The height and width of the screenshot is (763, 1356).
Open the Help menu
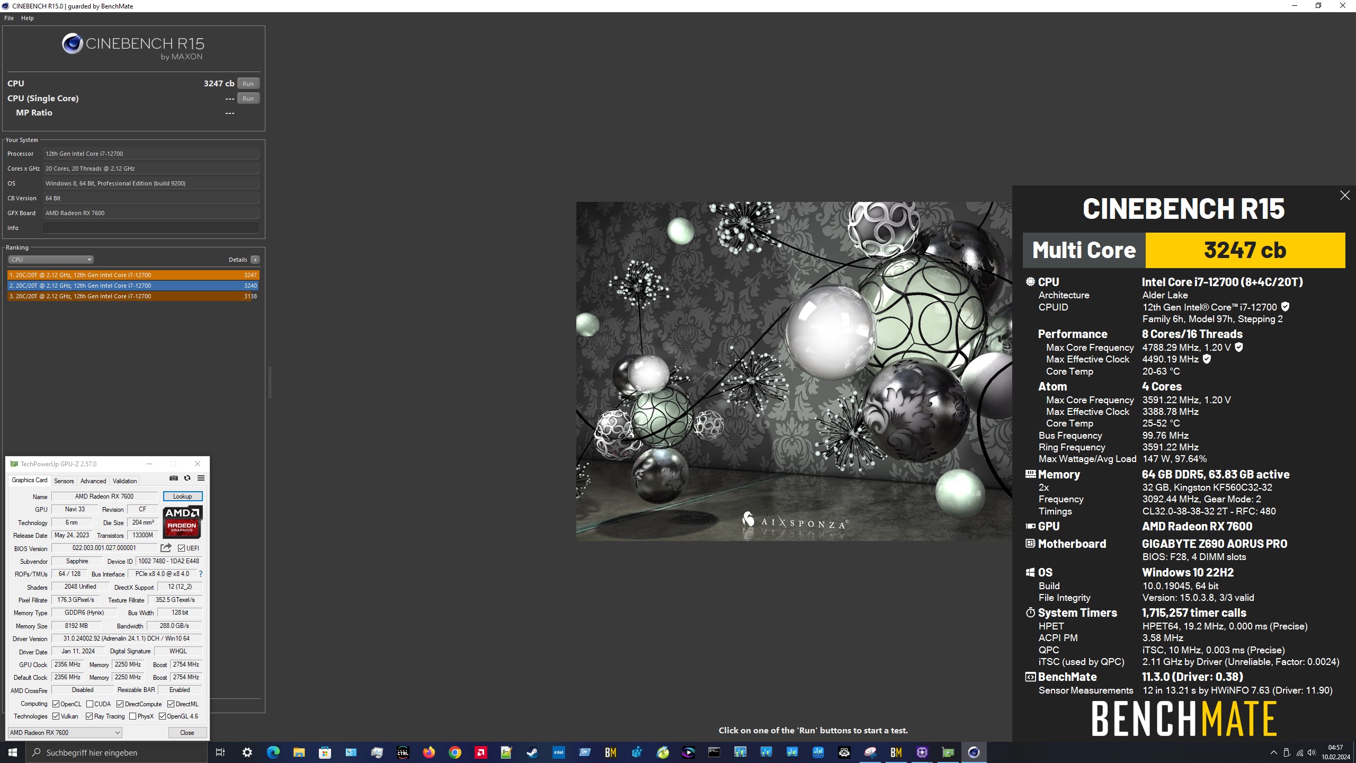coord(28,18)
